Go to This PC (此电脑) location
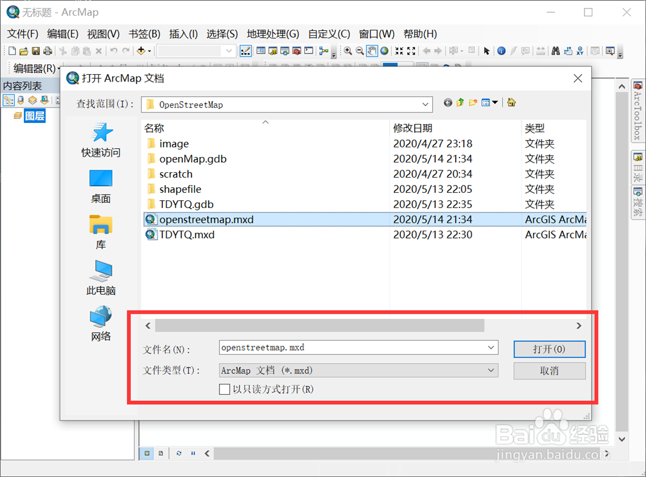 (101, 279)
